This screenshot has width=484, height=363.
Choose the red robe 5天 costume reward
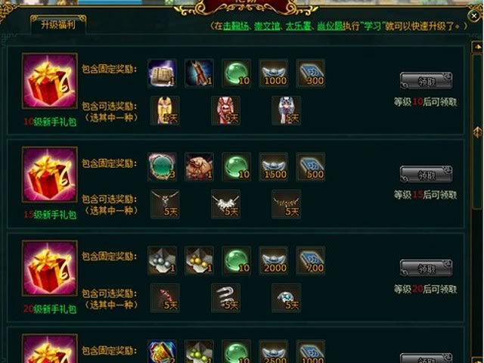pos(225,110)
